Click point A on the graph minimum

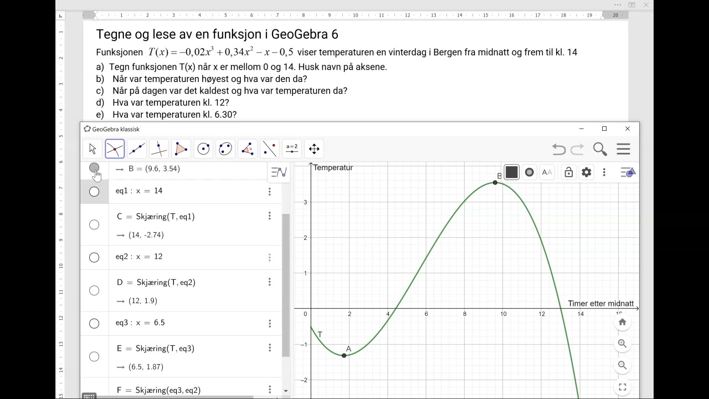(x=344, y=355)
